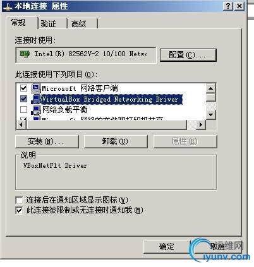Click the Intel network adapter icon
This screenshot has height=267, width=254.
pos(25,54)
